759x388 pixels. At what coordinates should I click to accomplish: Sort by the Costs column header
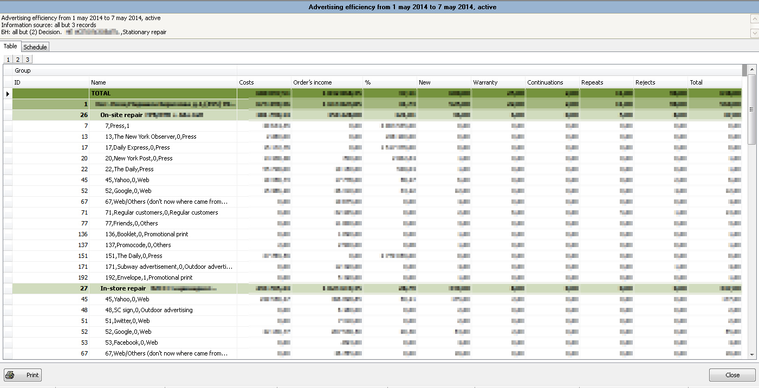(x=264, y=82)
